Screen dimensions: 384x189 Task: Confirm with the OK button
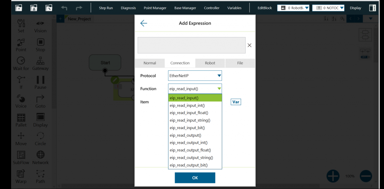(x=195, y=178)
